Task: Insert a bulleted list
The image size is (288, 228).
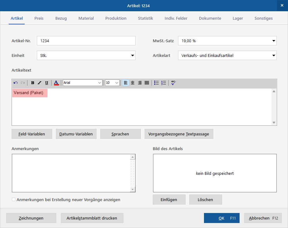Action: pyautogui.click(x=156, y=83)
